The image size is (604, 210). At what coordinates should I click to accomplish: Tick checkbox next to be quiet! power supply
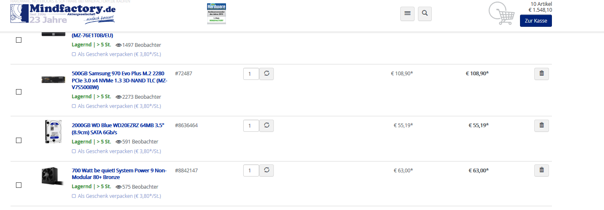pos(18,185)
